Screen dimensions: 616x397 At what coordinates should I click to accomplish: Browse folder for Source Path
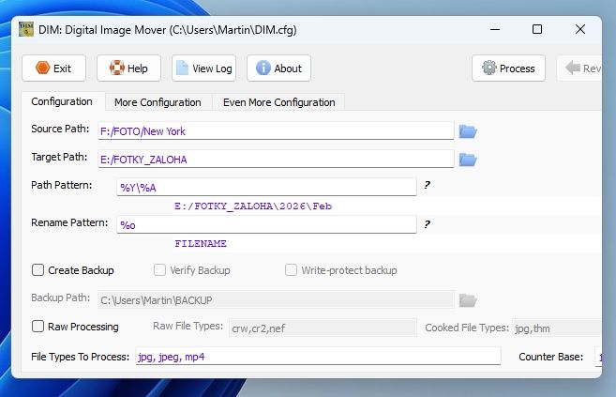(x=468, y=131)
